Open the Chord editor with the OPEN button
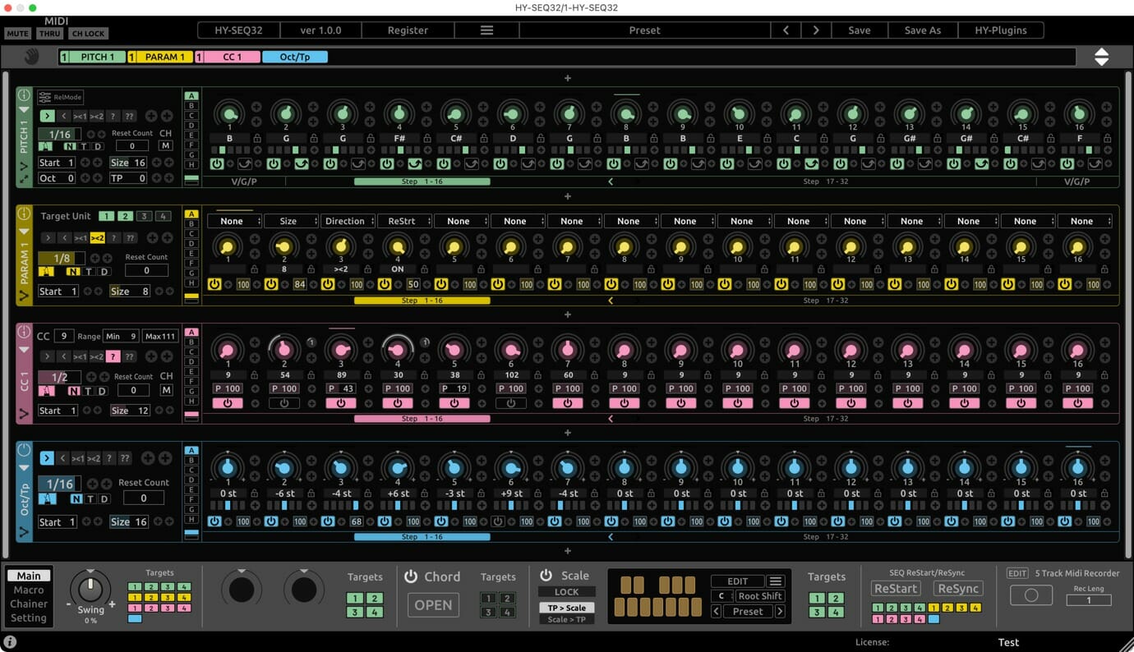Viewport: 1134px width, 652px height. (x=433, y=605)
